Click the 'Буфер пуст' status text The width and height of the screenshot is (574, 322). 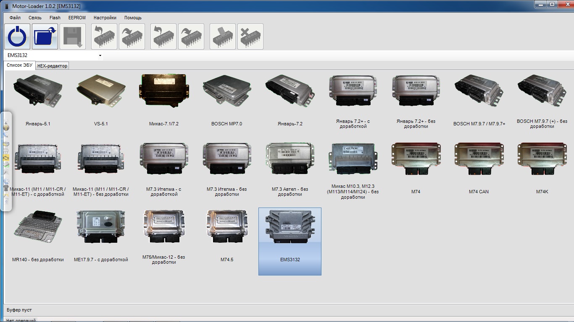coord(19,310)
